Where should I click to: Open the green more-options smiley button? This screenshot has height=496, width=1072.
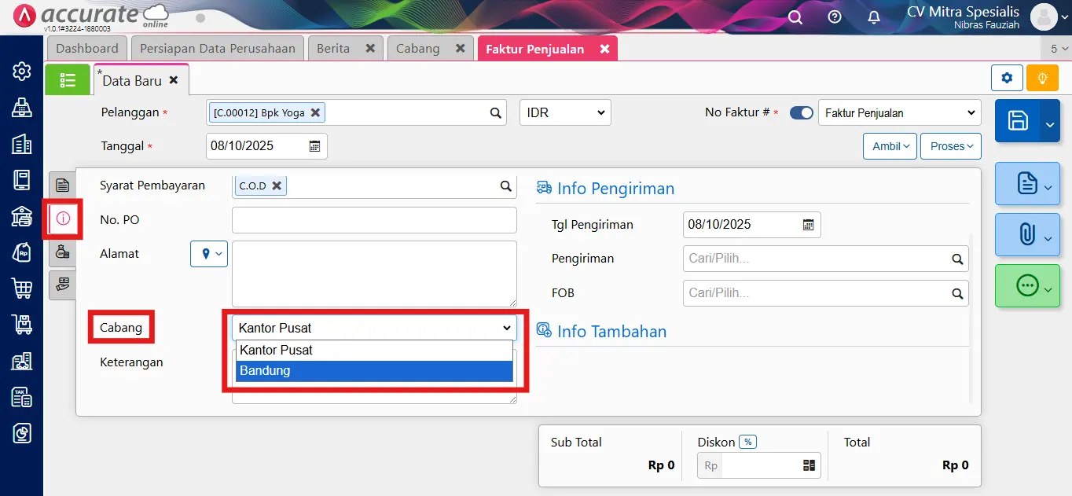tap(1023, 285)
